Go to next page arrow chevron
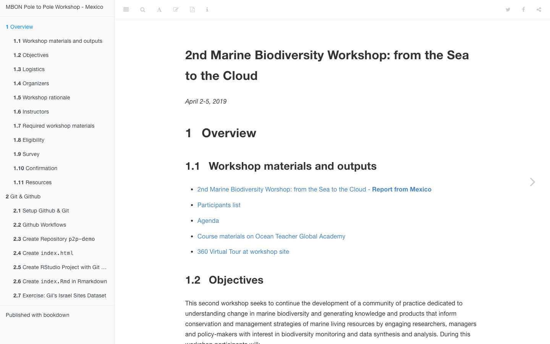Viewport: 550px width, 344px height. tap(532, 182)
